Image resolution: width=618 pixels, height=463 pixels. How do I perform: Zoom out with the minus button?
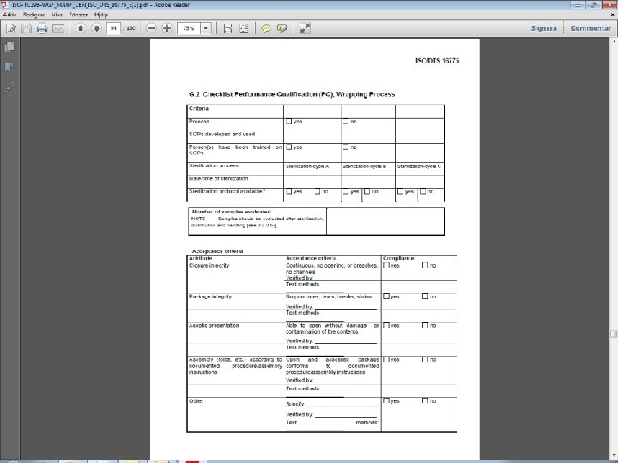coord(151,28)
